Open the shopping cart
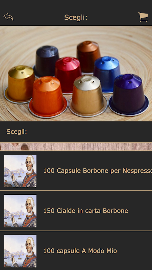The image size is (152, 270). (x=143, y=17)
